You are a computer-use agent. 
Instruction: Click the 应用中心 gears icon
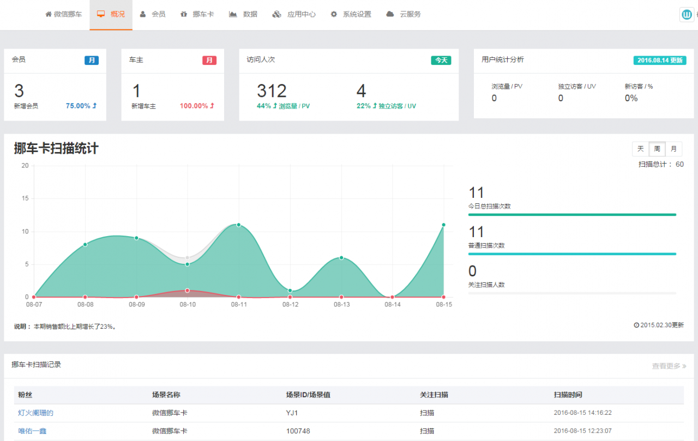(277, 14)
